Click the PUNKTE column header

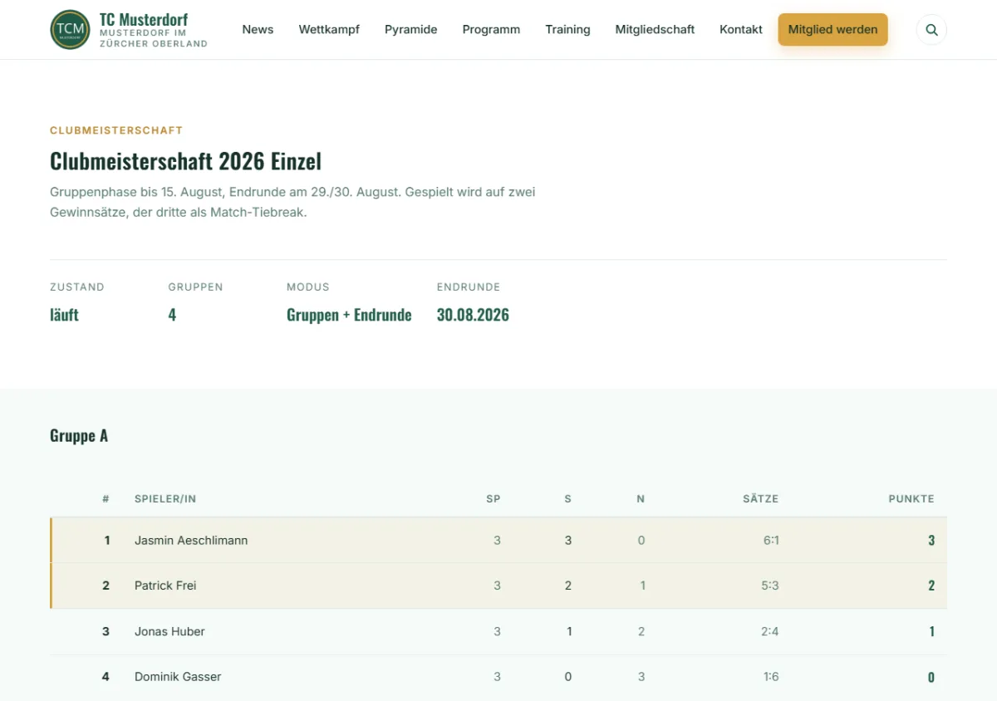(911, 499)
